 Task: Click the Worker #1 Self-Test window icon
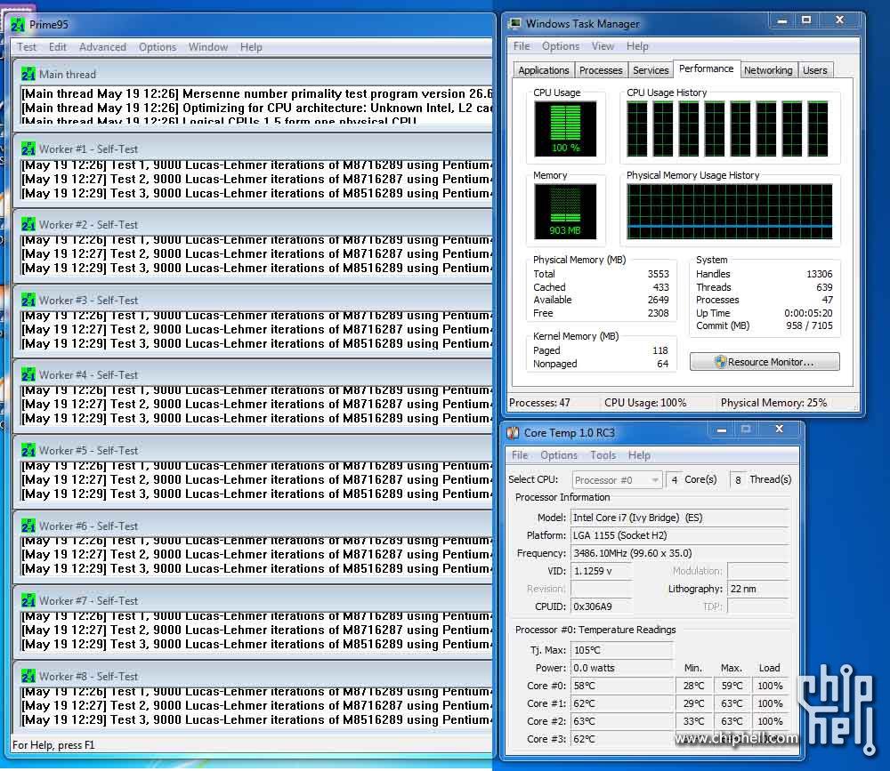point(28,149)
